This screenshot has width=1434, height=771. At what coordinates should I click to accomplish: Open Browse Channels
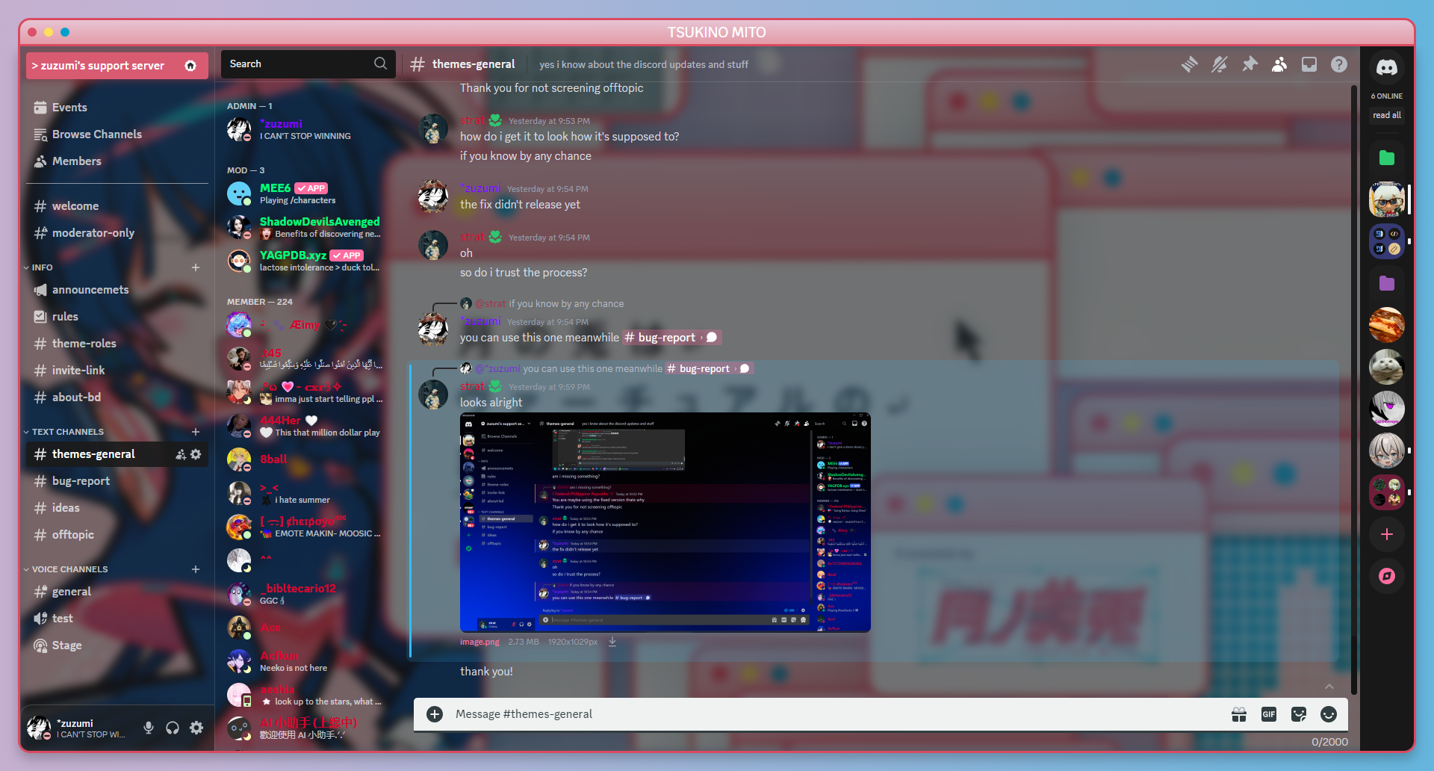pyautogui.click(x=117, y=134)
